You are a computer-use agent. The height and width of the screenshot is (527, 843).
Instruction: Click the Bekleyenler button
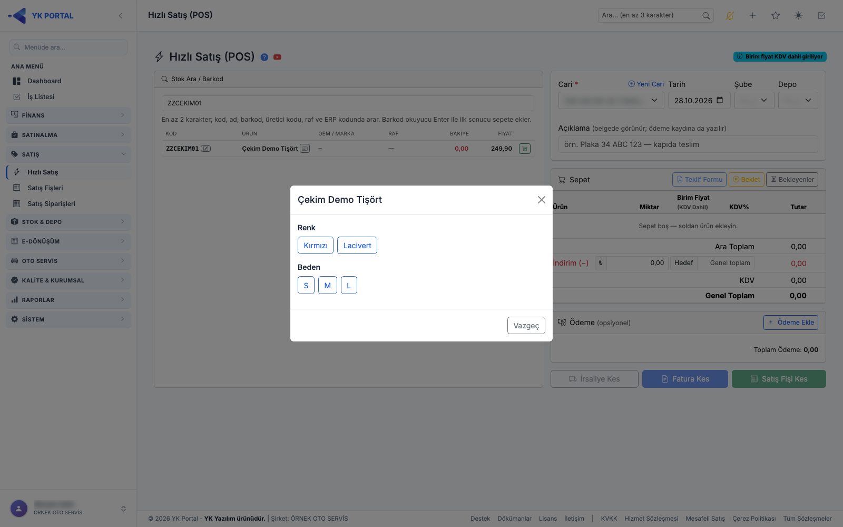(x=792, y=180)
